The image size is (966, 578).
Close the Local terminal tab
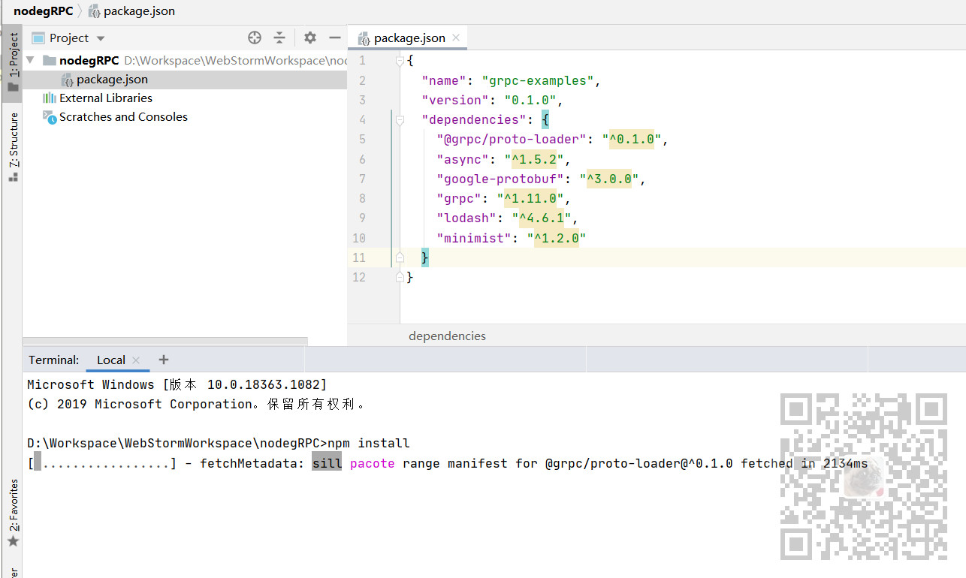pos(136,360)
